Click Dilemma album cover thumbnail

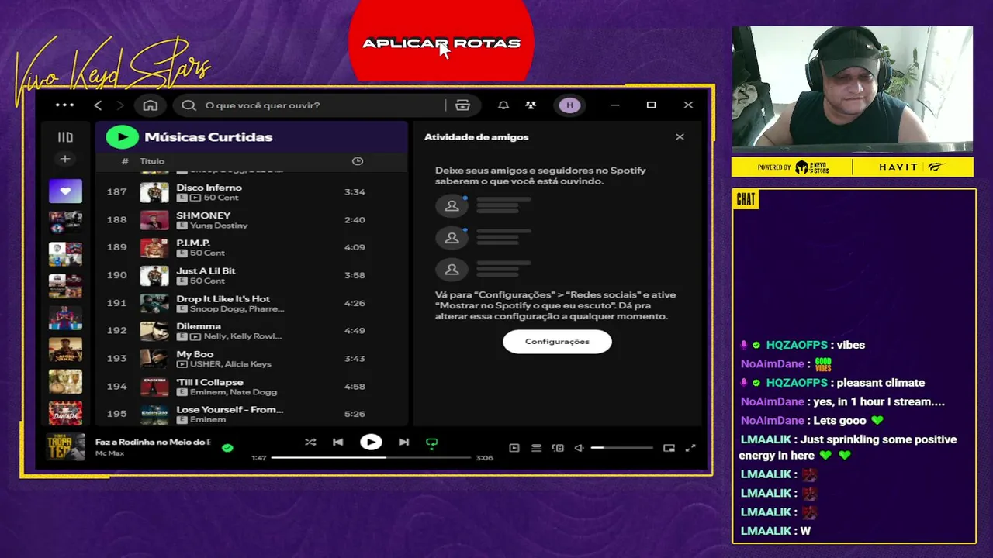(154, 331)
